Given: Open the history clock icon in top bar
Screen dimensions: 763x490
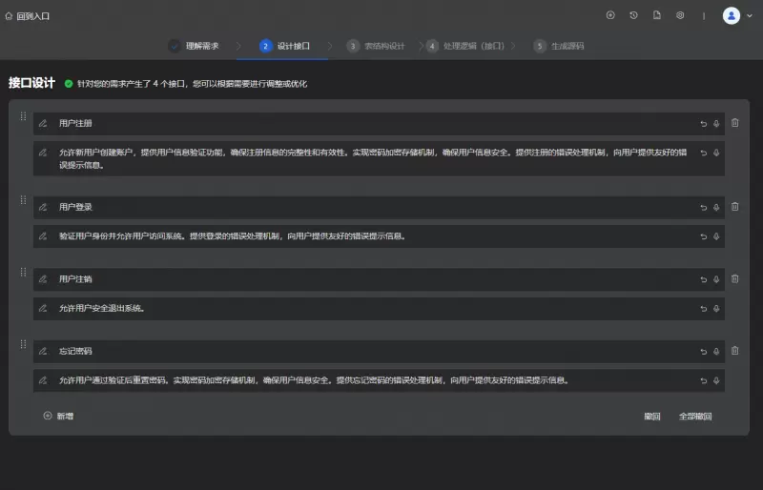Looking at the screenshot, I should (x=633, y=15).
